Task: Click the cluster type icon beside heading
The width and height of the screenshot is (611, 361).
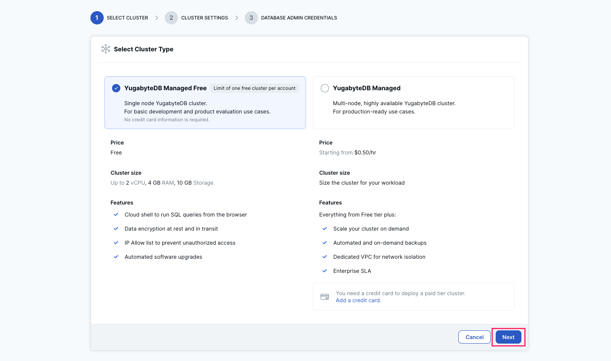Action: [x=106, y=49]
